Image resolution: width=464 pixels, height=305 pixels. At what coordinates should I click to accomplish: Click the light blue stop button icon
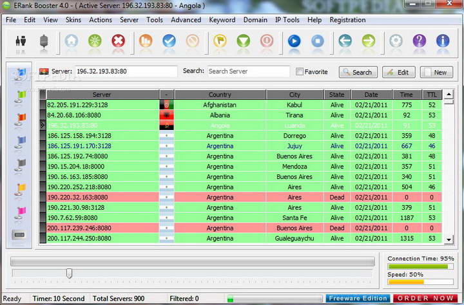tap(318, 41)
